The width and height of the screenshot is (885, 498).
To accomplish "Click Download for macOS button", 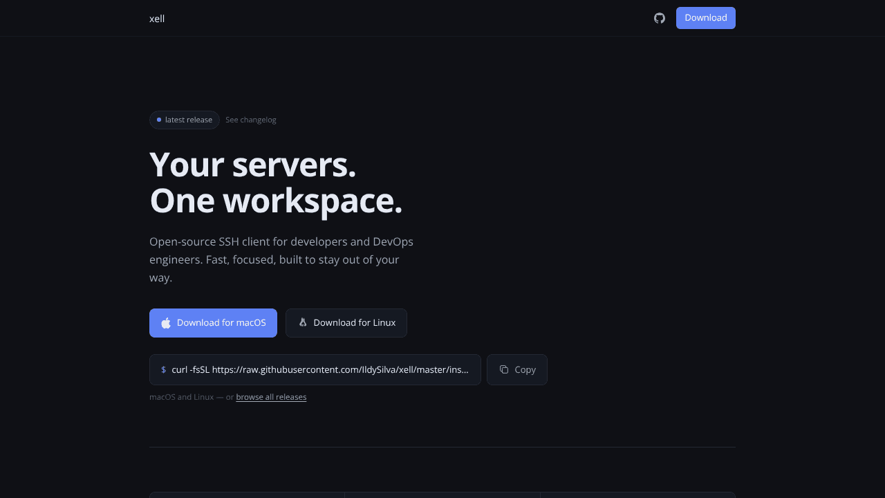I will (213, 323).
